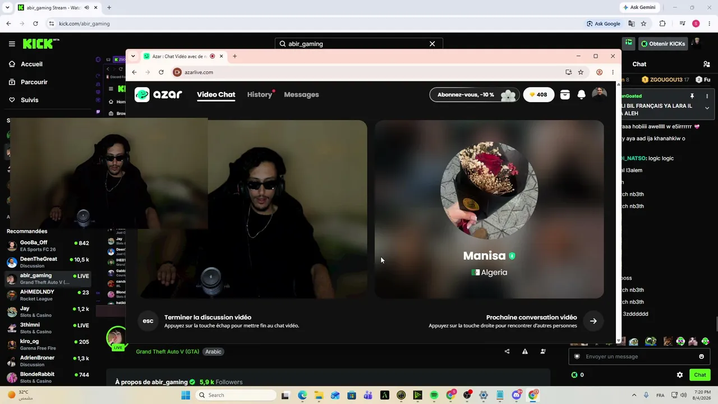
Task: Open the Azar shop icon
Action: coord(565,95)
